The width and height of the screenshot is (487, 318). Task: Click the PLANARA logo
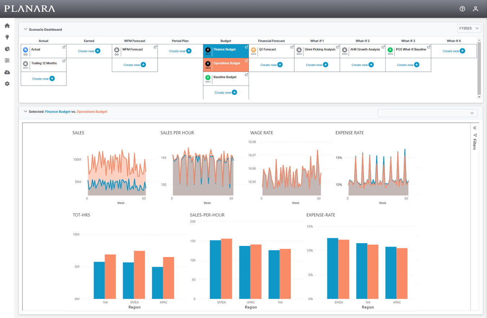[30, 9]
